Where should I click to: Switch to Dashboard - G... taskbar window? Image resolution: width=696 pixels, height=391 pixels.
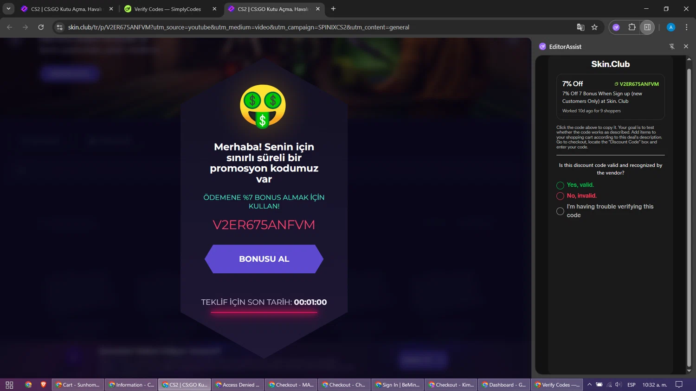504,385
